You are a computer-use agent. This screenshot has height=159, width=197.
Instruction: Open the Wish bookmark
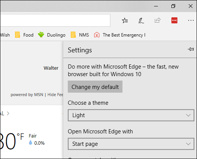pos(5,35)
